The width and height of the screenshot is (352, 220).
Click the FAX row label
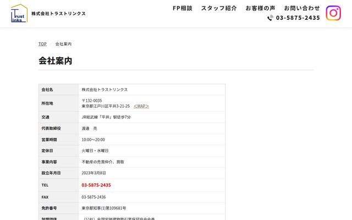click(x=45, y=197)
